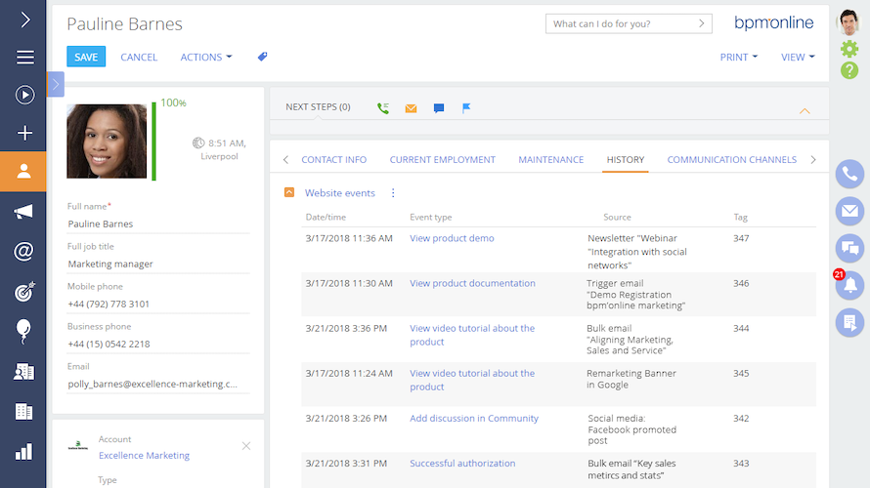Click the flag icon in Next Steps
The height and width of the screenshot is (488, 870).
pyautogui.click(x=466, y=108)
